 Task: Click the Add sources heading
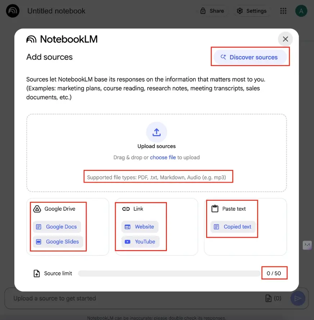(x=49, y=57)
